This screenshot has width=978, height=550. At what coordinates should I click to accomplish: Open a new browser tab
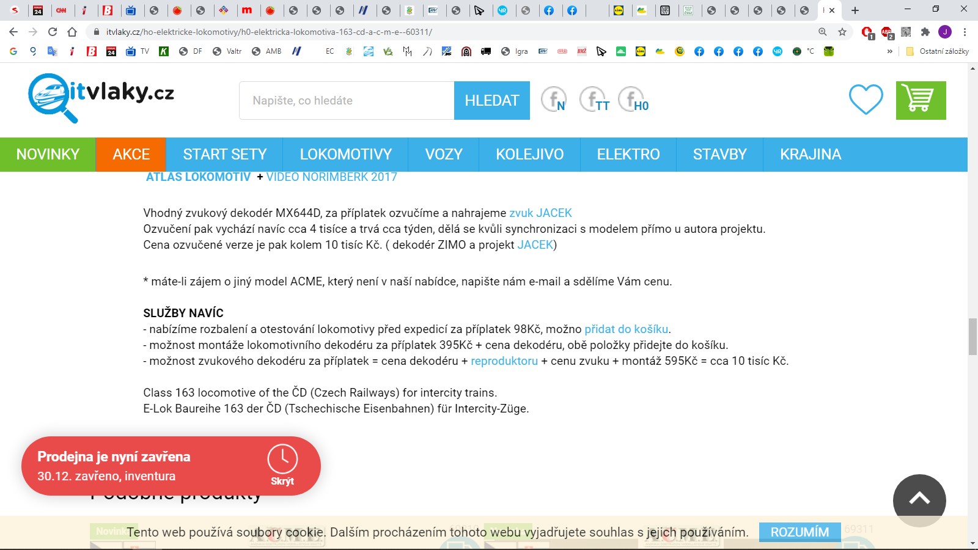pos(855,10)
